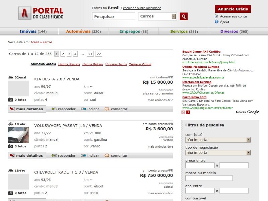Open CHEVROLET KADETT 1.8 / VENDA listing title

[x=66, y=172]
